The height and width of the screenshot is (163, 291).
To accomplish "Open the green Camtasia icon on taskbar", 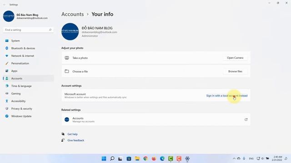I will click(x=171, y=158).
